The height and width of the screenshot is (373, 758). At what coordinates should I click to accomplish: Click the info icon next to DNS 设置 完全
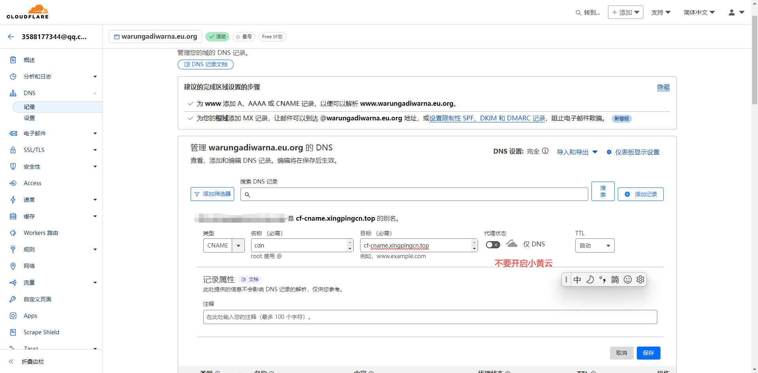point(545,151)
